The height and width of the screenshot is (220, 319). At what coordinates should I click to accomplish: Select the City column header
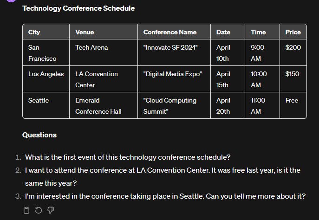pos(46,32)
